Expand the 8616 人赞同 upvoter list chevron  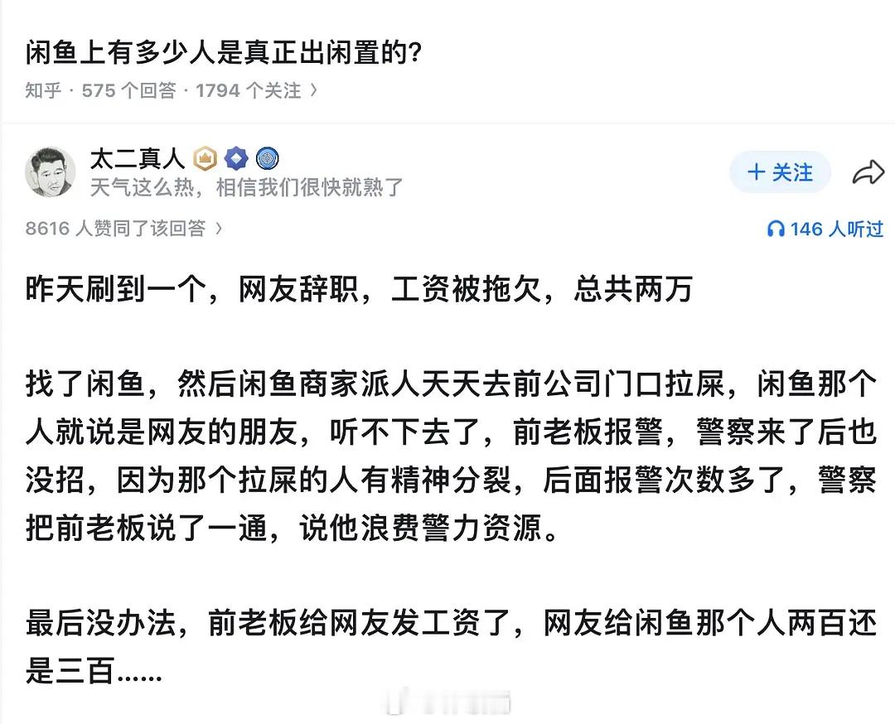(x=217, y=229)
